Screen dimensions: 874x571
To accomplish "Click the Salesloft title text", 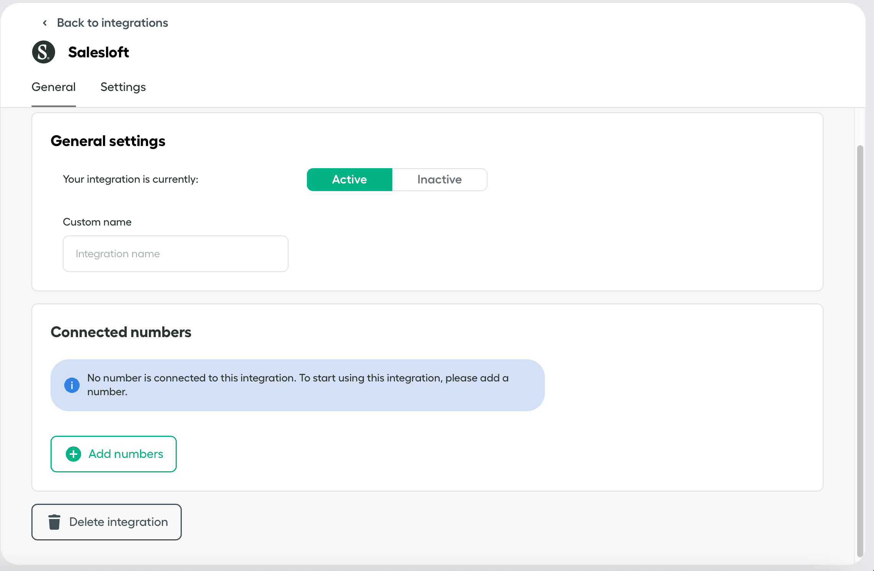I will (x=98, y=52).
